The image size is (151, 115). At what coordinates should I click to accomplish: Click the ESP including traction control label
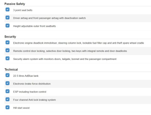[30, 92]
